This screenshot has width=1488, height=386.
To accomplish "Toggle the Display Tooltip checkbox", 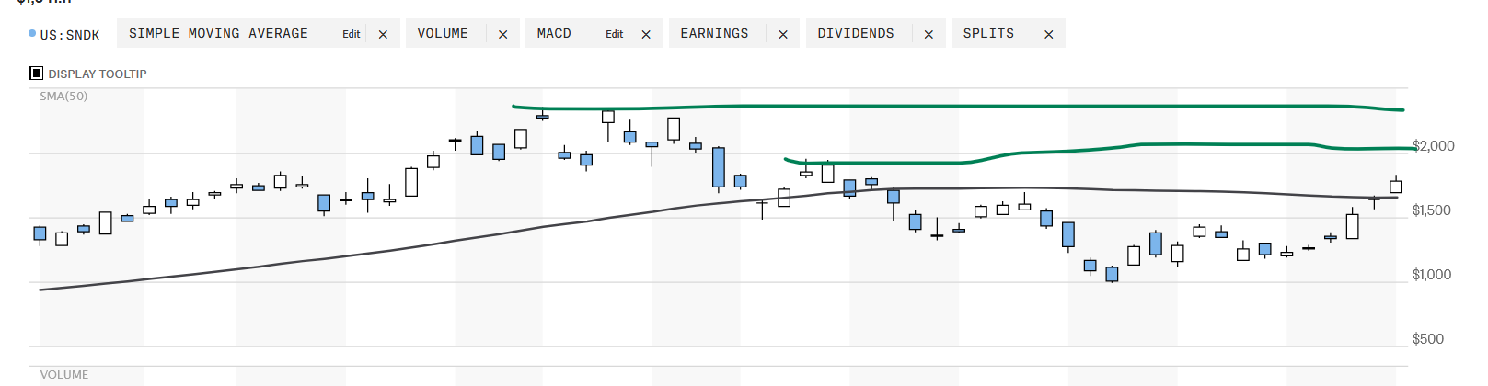I will (x=37, y=74).
